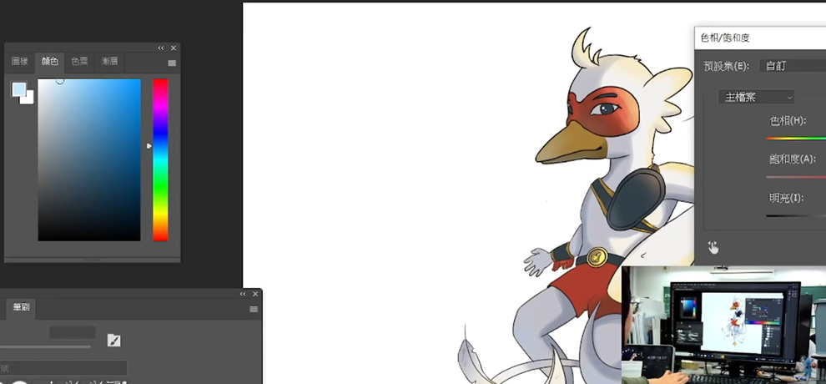The image size is (826, 384).
Task: Switch to the 漸層 tab
Action: pyautogui.click(x=109, y=62)
